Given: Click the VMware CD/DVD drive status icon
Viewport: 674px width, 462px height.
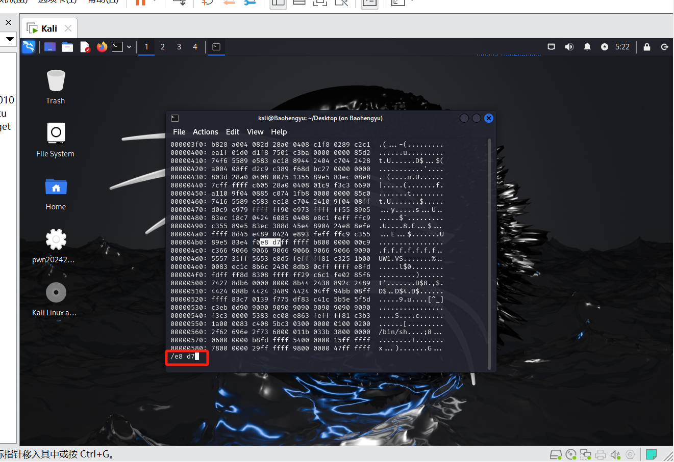Looking at the screenshot, I should 571,454.
